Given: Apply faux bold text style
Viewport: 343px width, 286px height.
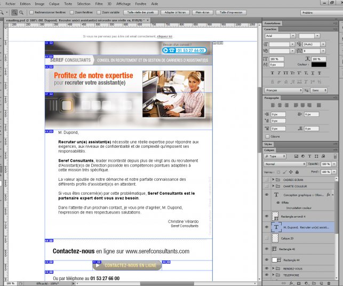Looking at the screenshot, I should (272, 73).
